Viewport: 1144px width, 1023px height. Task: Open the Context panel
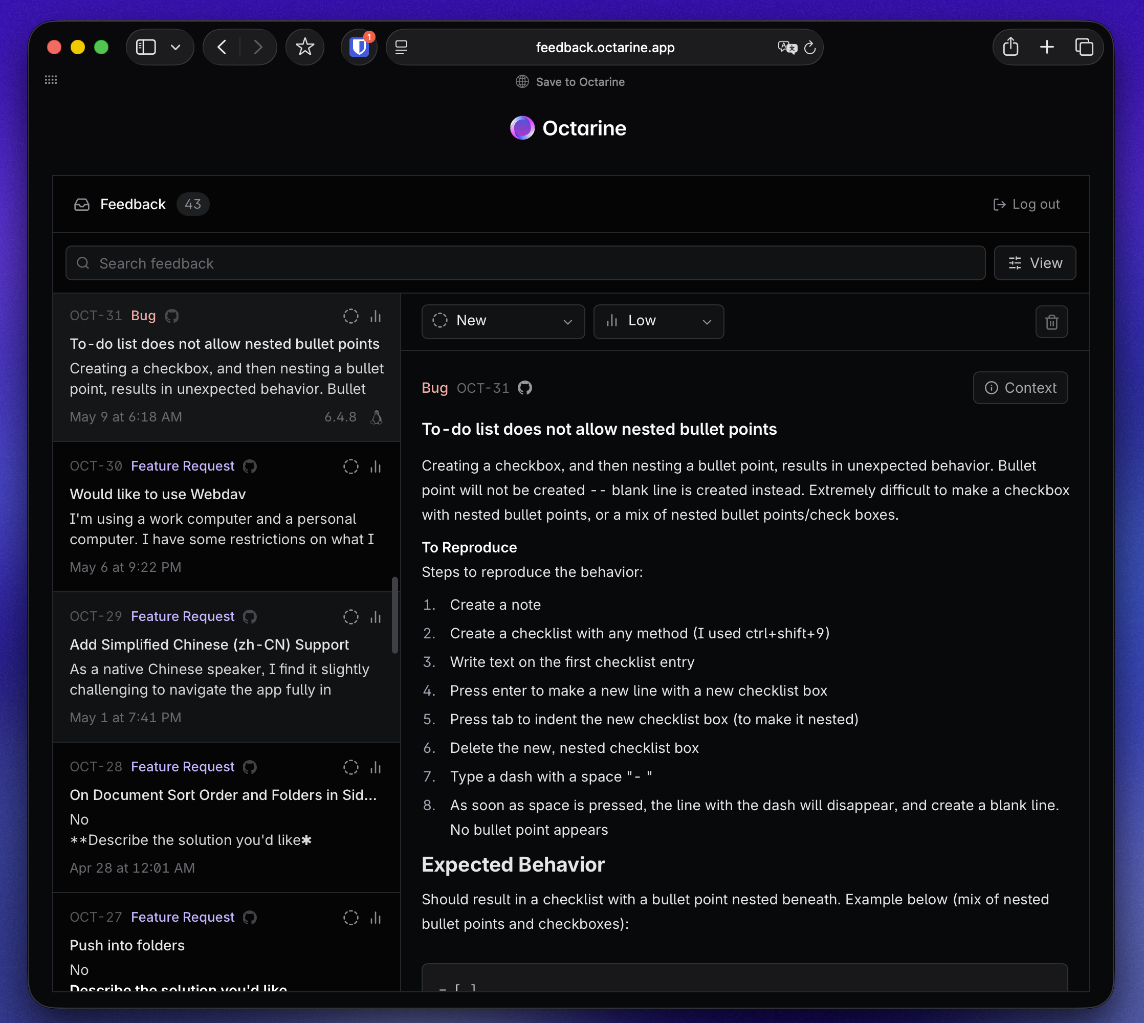click(x=1020, y=388)
